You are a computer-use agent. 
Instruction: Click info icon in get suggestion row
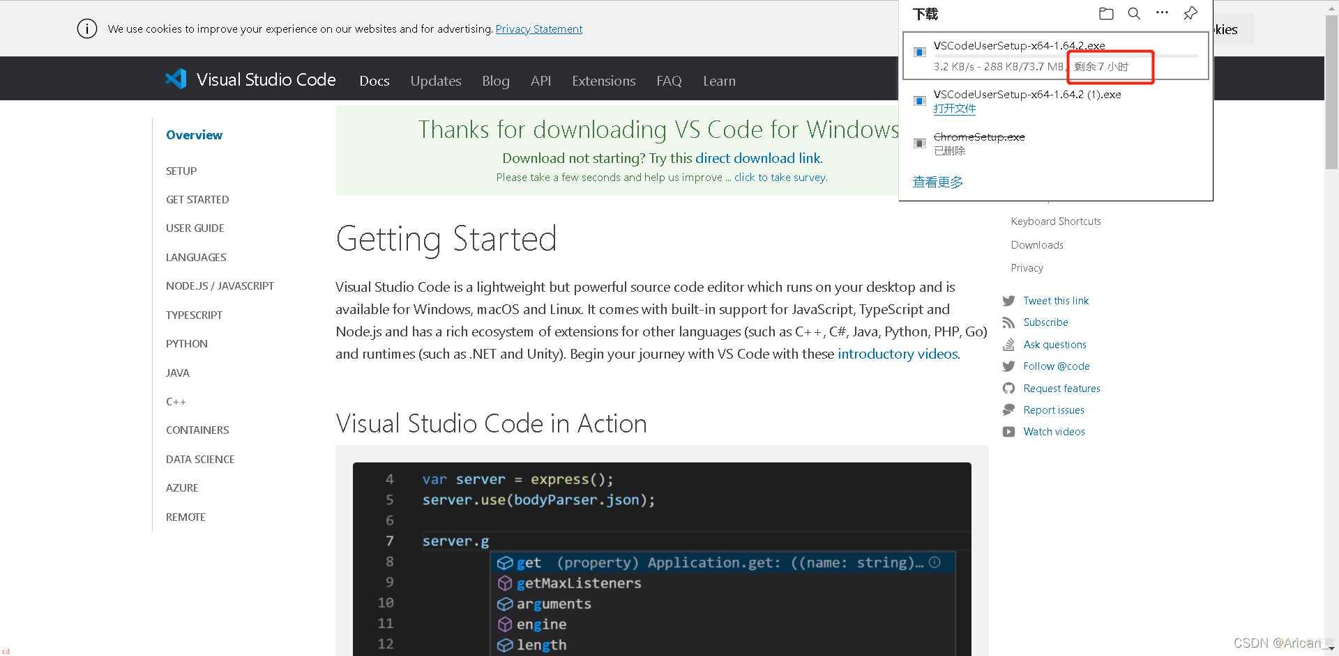click(935, 562)
